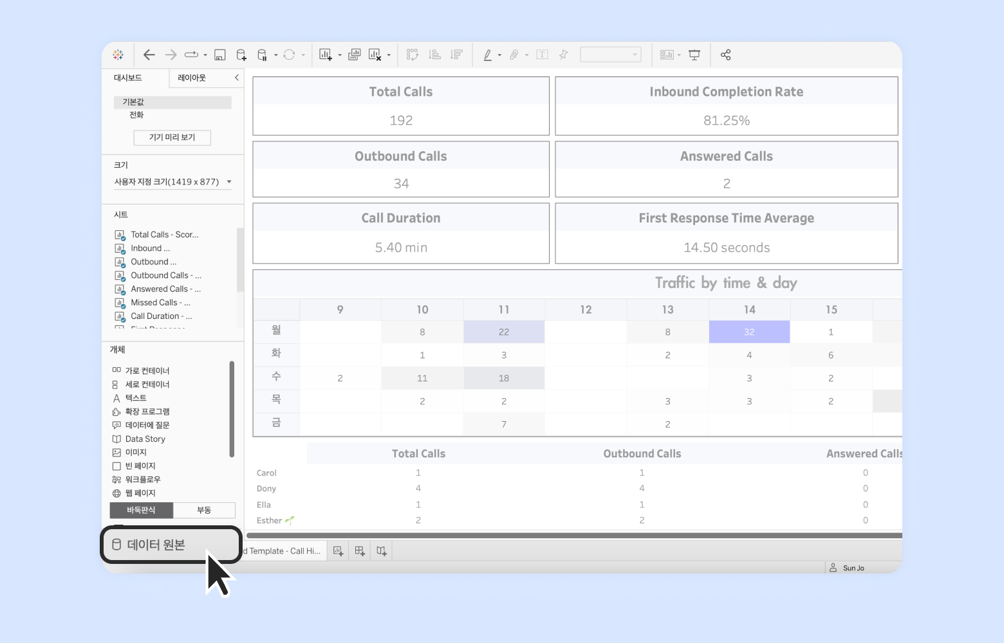Open the group members dropdown arrow
1004x643 pixels.
pyautogui.click(x=526, y=55)
